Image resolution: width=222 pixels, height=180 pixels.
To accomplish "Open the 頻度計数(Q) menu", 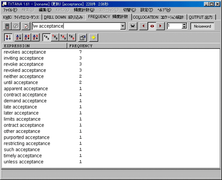I will click(x=84, y=10).
